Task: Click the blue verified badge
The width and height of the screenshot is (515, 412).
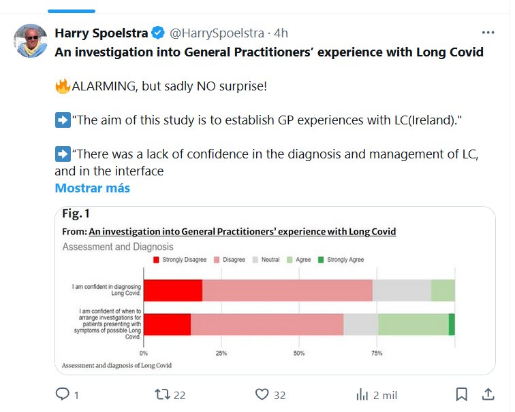Action: 158,33
